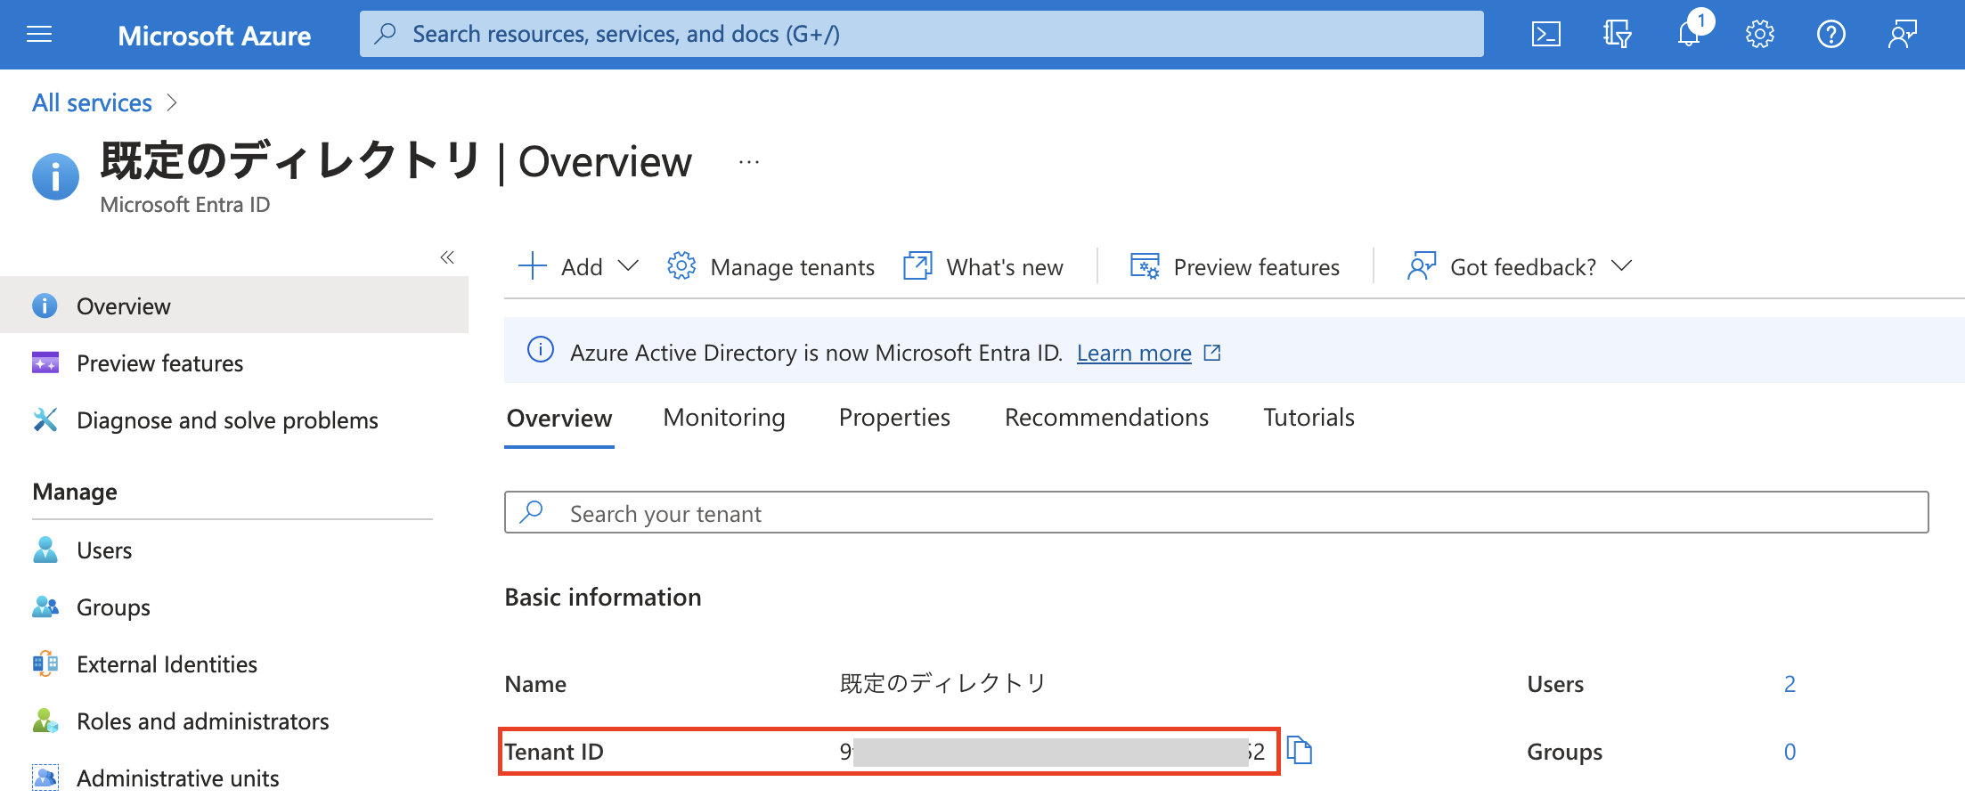Click the Preview features toolbar icon
Viewport: 1965px width, 798px height.
coord(1145,266)
